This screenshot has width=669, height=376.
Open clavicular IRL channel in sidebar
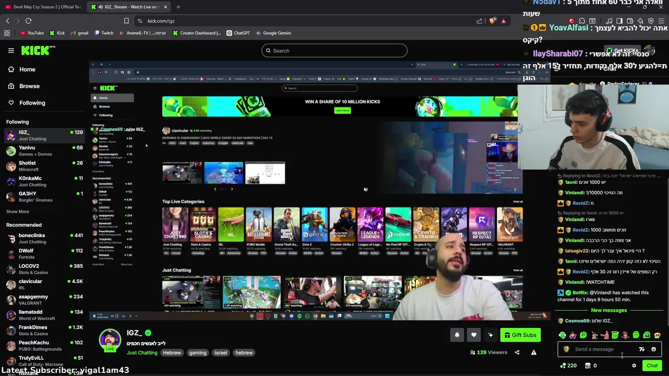(44, 284)
